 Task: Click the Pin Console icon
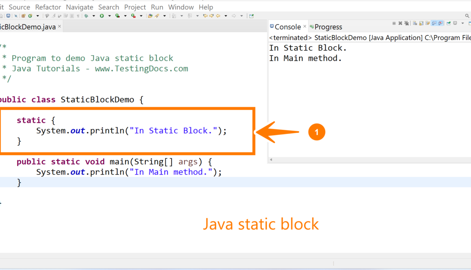(x=449, y=24)
